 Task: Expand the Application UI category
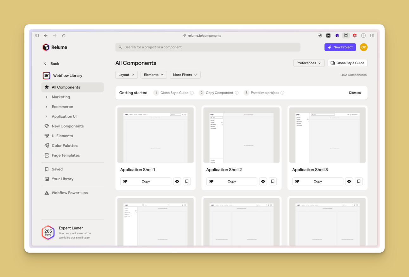tap(47, 116)
